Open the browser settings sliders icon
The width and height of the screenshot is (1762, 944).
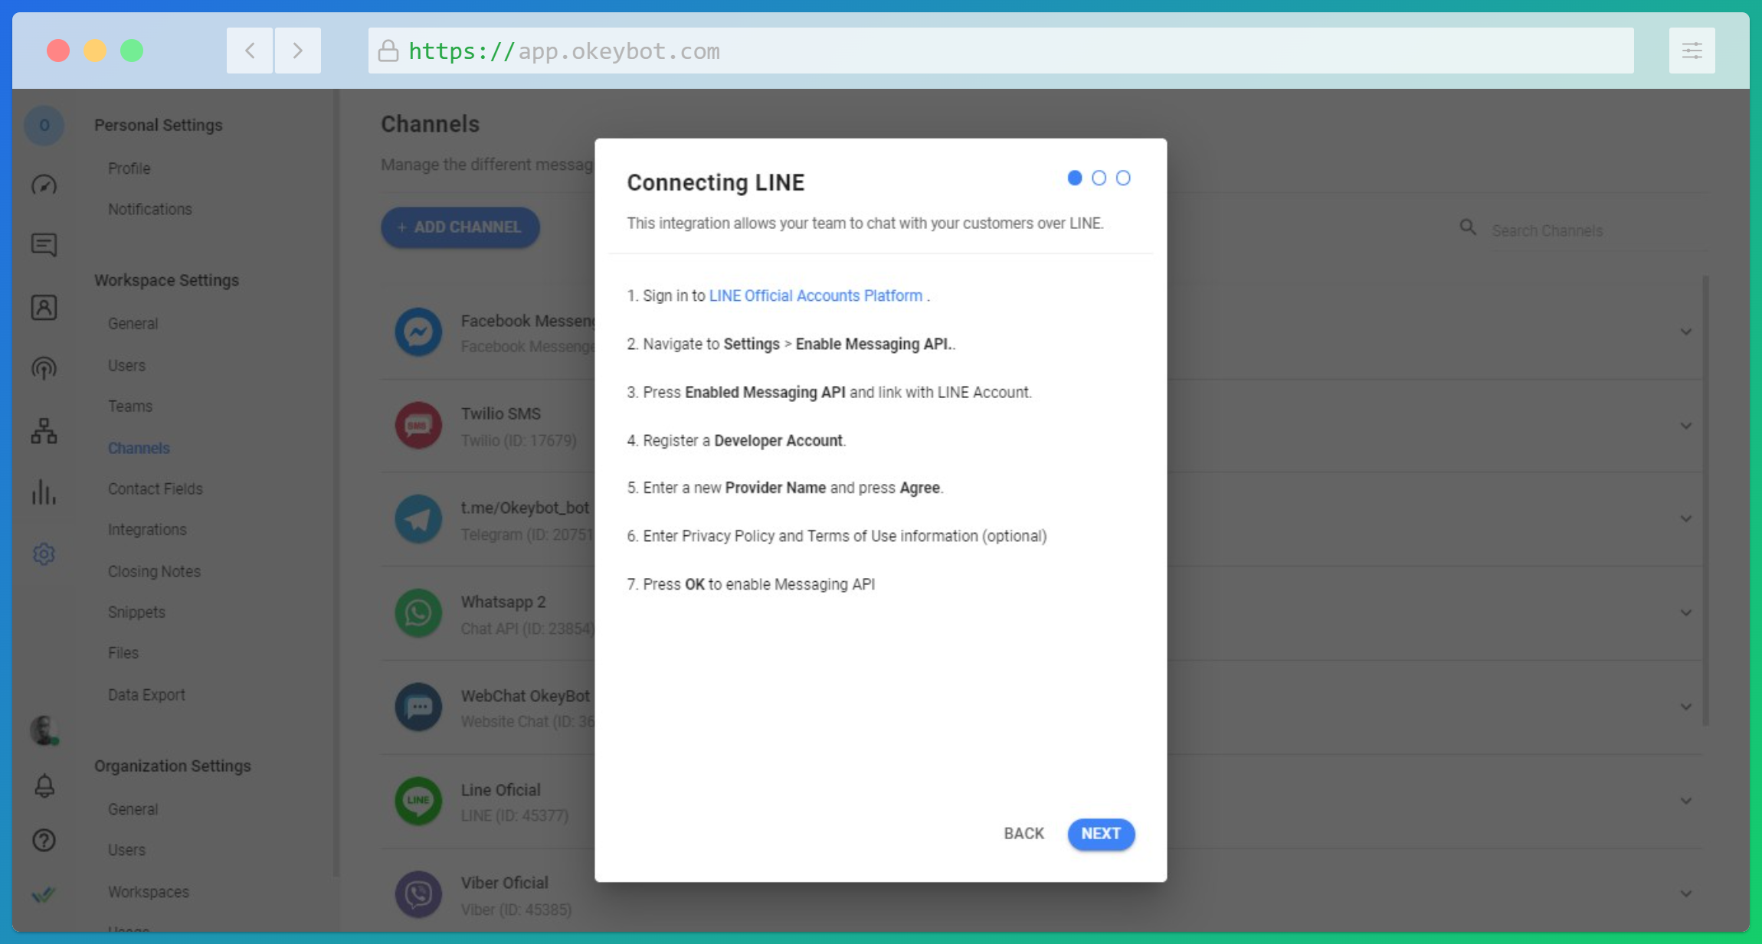tap(1692, 51)
